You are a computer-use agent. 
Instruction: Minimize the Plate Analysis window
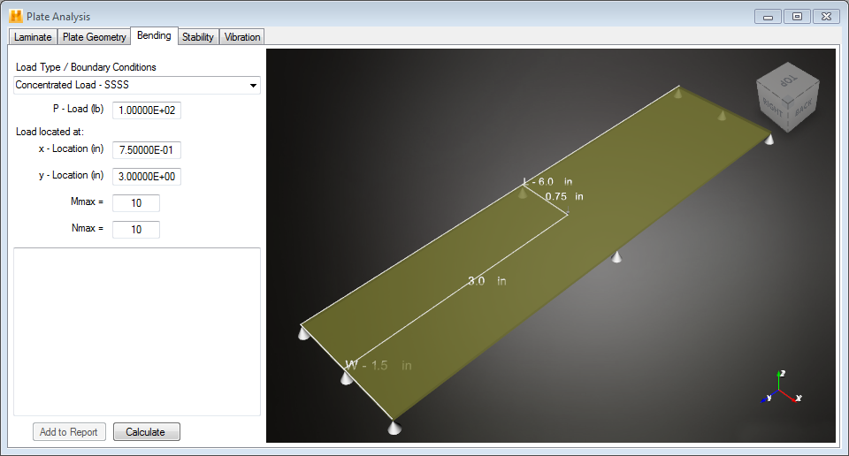(768, 16)
